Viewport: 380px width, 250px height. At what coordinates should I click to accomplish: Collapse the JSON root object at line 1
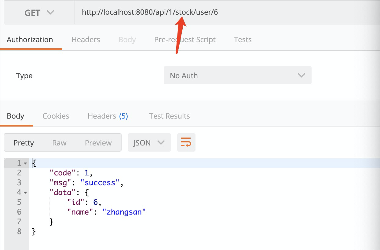(x=25, y=164)
